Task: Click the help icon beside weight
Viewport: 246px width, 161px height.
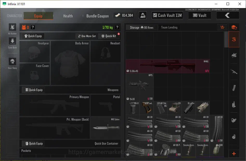Action: (117, 27)
